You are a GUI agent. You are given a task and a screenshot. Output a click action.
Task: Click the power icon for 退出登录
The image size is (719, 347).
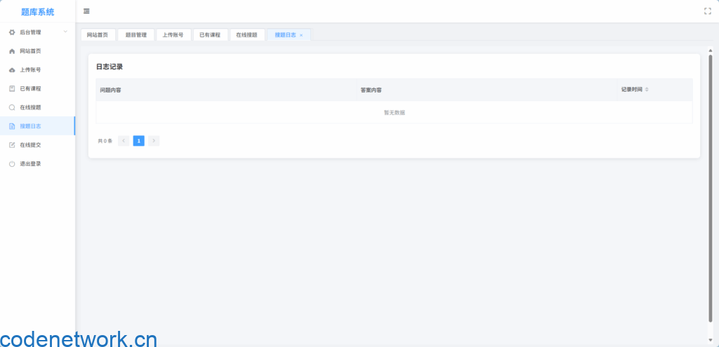tap(12, 164)
